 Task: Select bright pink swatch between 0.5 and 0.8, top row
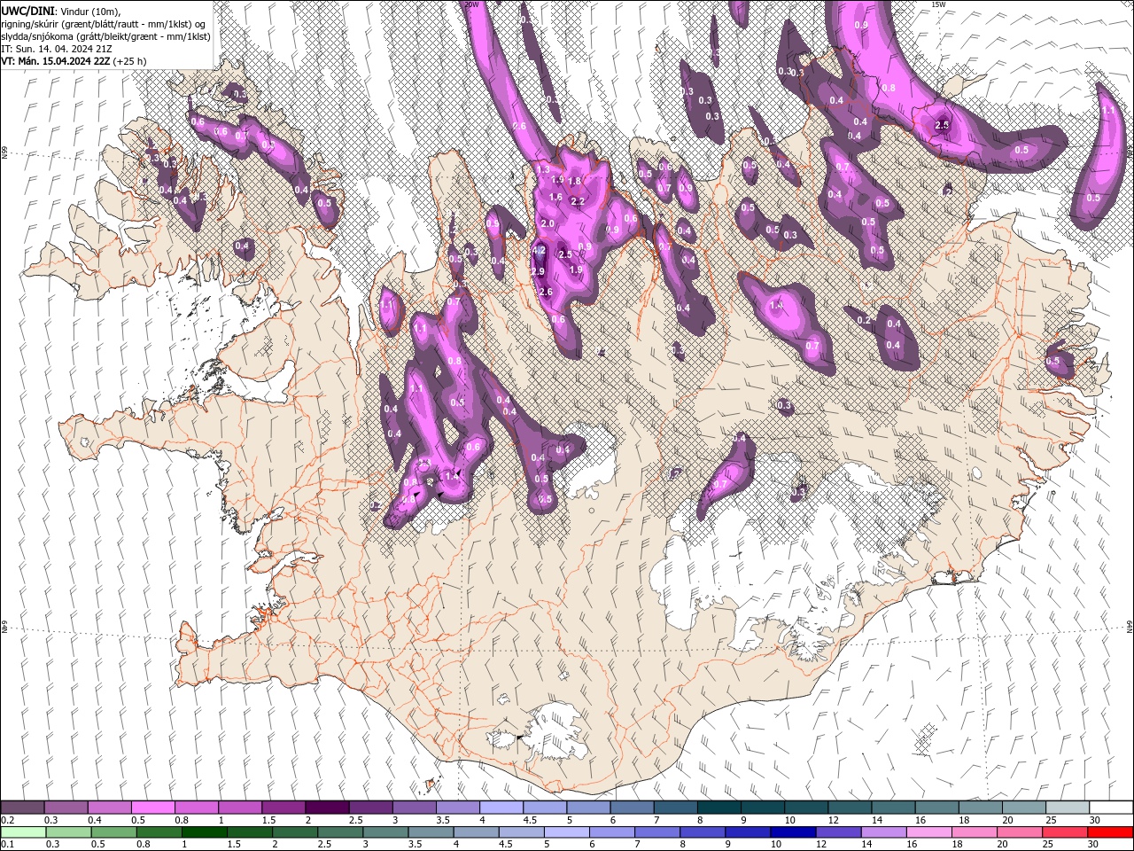click(x=152, y=808)
